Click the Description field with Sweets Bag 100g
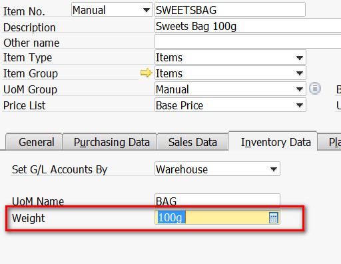This screenshot has width=341, height=264. pyautogui.click(x=248, y=26)
